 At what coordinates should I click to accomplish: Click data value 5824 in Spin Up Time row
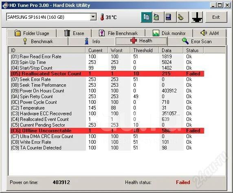tap(167, 62)
